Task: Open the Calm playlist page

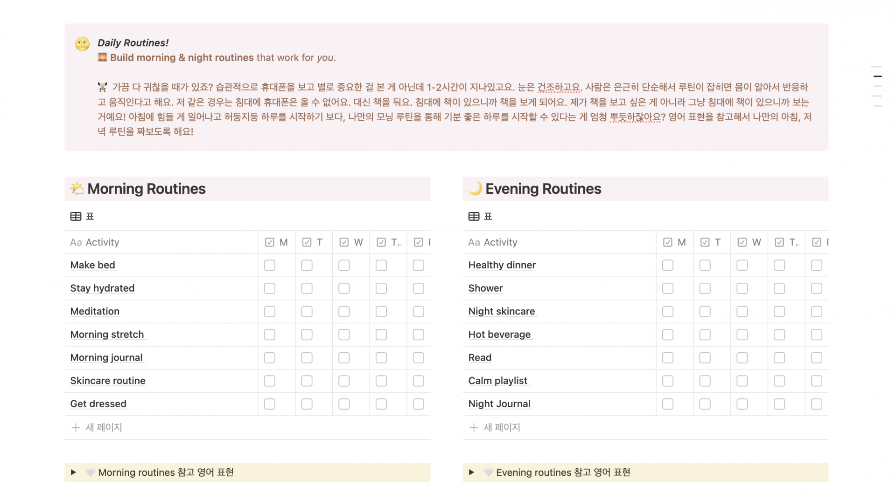Action: pyautogui.click(x=497, y=381)
